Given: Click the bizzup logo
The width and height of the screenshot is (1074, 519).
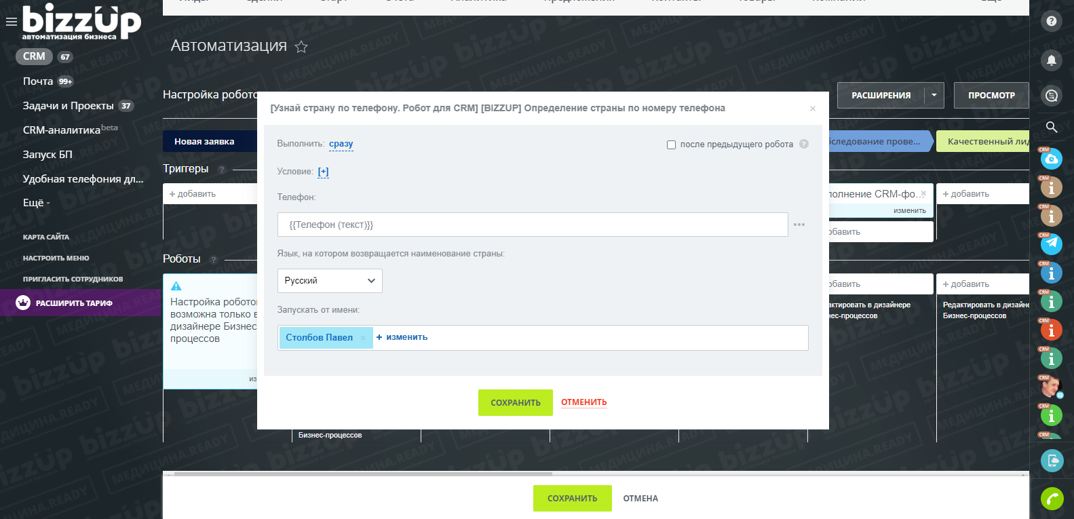Looking at the screenshot, I should pyautogui.click(x=81, y=22).
